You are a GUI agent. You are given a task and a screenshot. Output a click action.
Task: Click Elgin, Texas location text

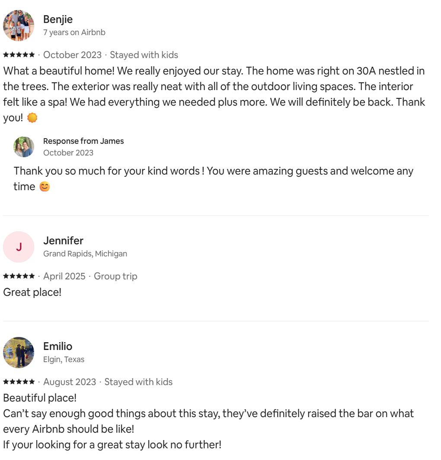click(64, 359)
